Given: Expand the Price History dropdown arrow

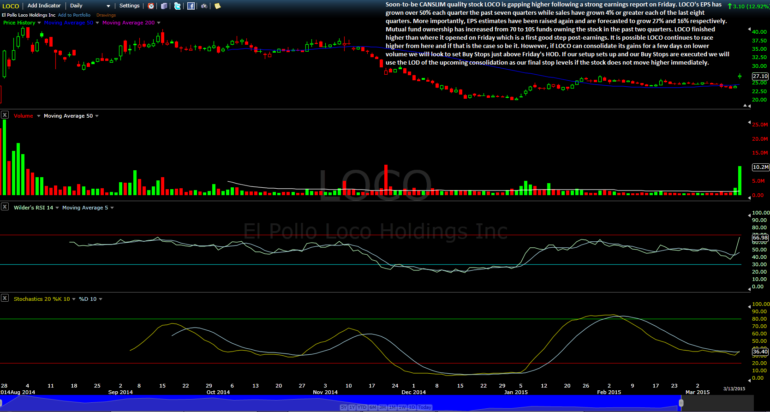Looking at the screenshot, I should tap(39, 23).
